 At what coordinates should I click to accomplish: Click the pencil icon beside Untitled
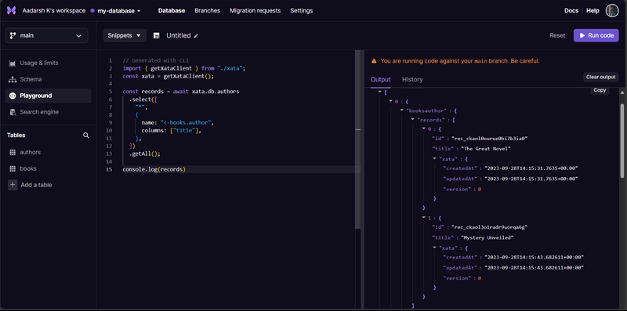pyautogui.click(x=196, y=36)
